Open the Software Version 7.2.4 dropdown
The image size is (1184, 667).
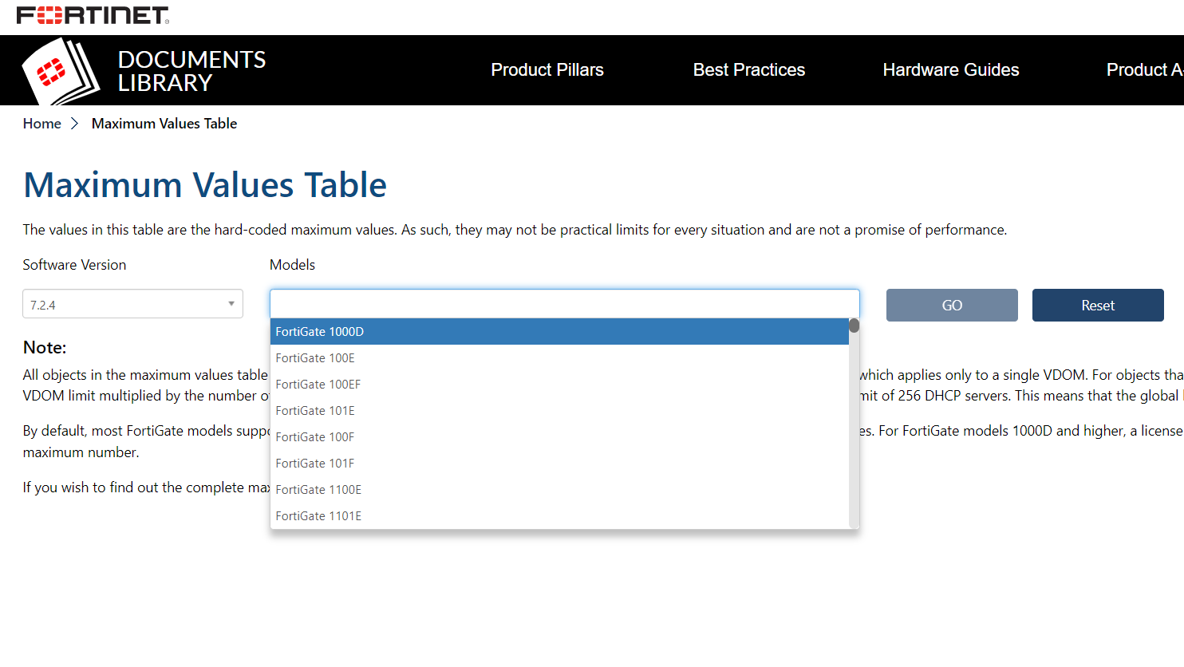132,304
